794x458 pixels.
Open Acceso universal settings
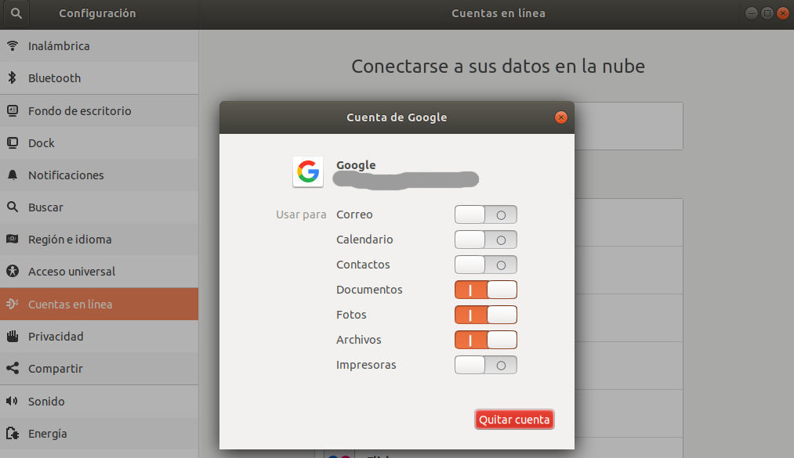(100, 272)
